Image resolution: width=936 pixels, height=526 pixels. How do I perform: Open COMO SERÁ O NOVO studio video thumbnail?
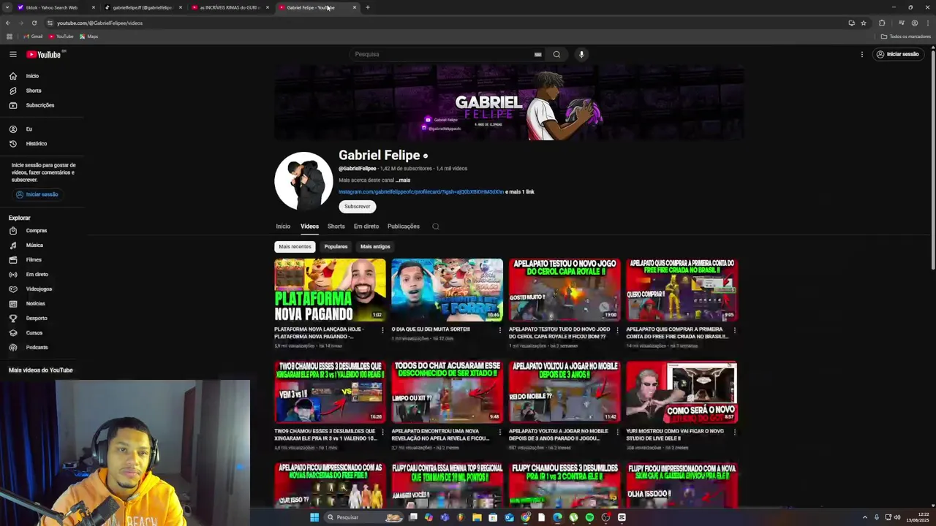click(682, 392)
